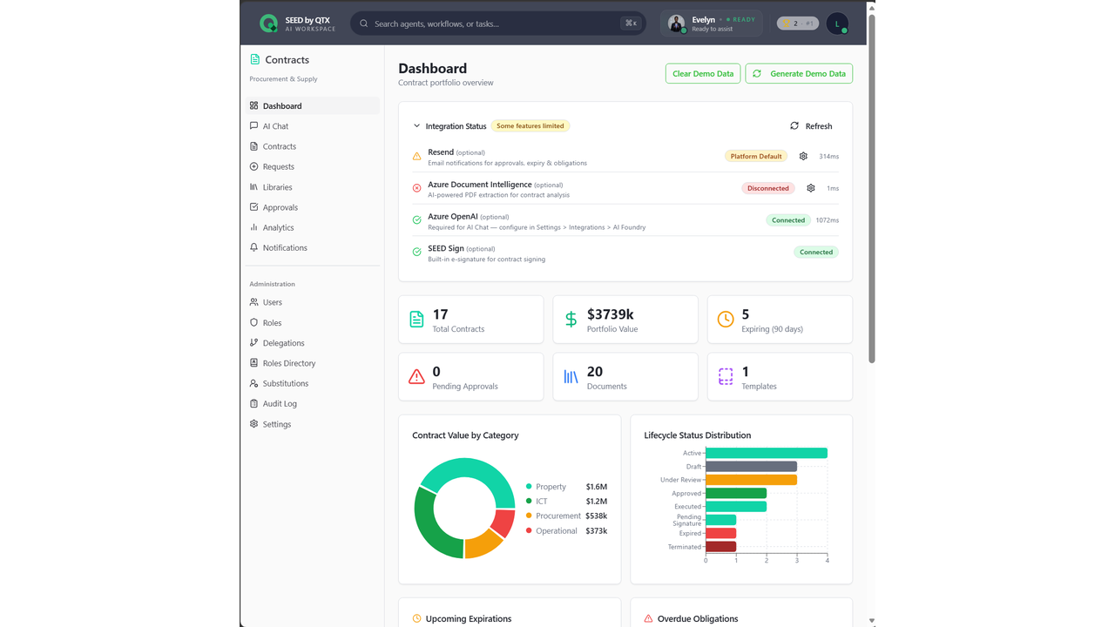Image resolution: width=1115 pixels, height=627 pixels.
Task: Click the Expiring (90 days) clock icon
Action: tap(726, 320)
